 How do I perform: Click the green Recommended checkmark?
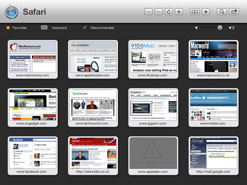point(84,27)
